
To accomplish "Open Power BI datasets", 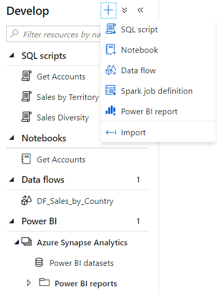I will pyautogui.click(x=82, y=263).
